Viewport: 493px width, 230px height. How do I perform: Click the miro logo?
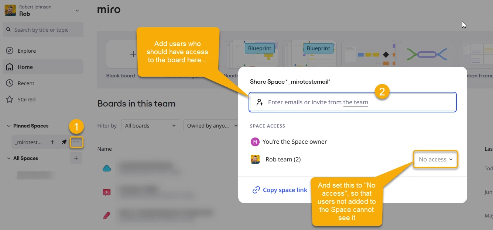point(109,10)
